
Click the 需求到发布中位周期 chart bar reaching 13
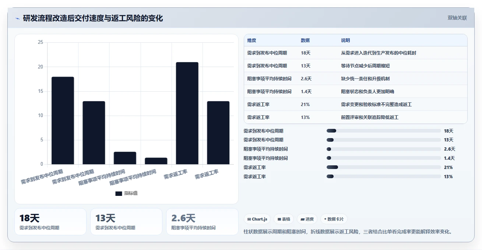(94, 133)
